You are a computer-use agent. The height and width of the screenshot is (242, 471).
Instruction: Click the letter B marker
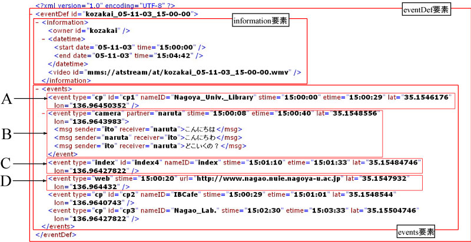tap(8, 134)
